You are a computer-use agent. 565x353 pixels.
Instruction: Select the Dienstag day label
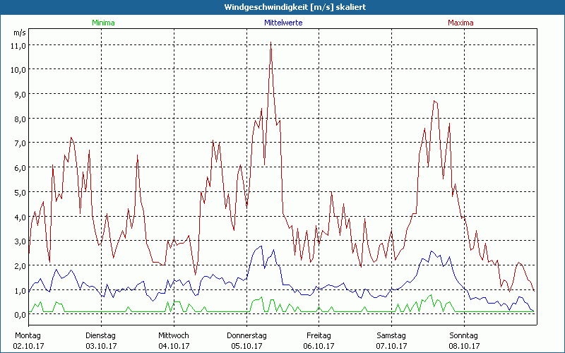point(101,335)
